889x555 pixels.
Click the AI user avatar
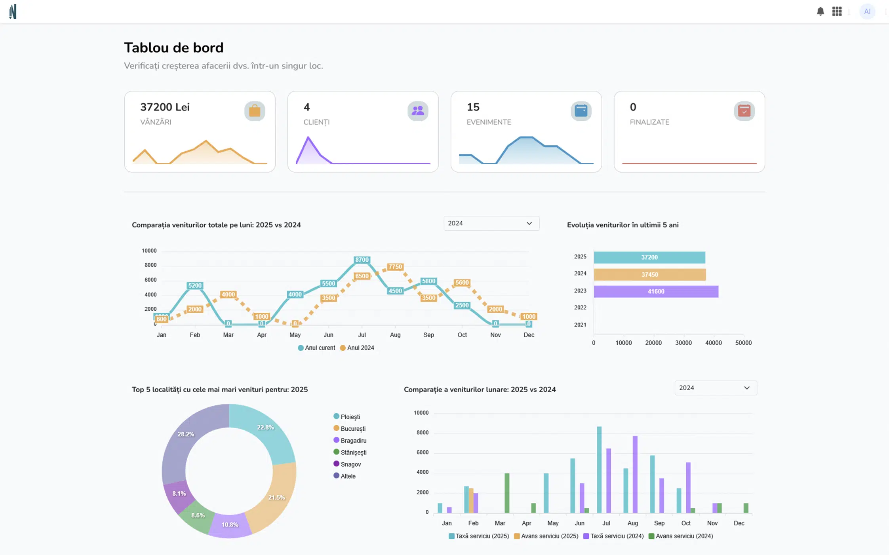tap(867, 11)
